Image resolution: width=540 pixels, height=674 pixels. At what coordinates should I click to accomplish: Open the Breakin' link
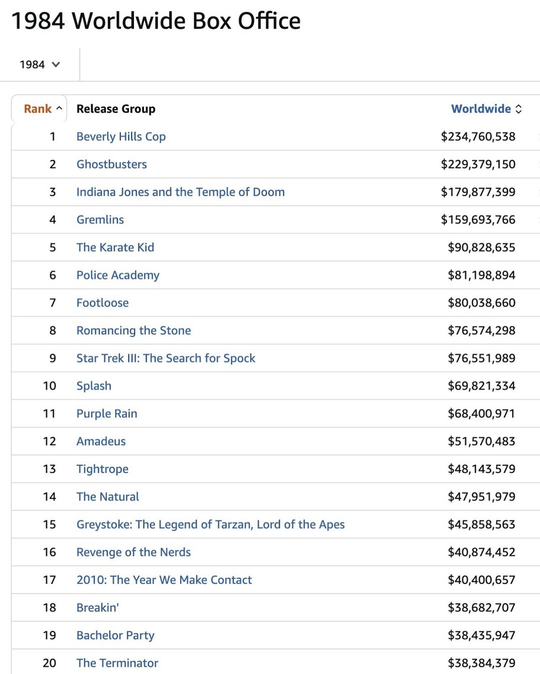point(97,607)
